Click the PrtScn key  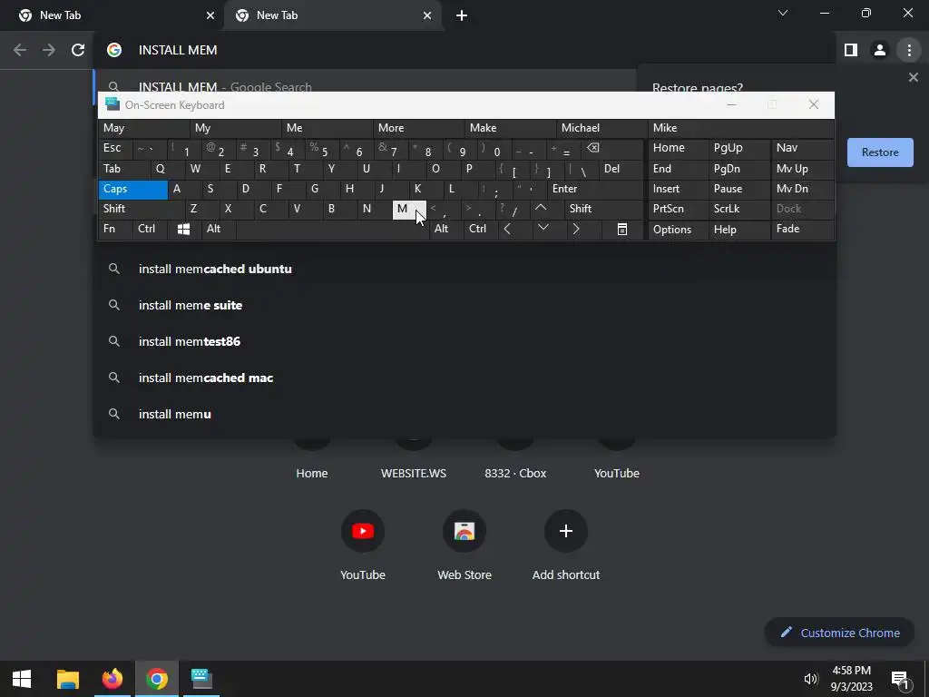point(678,209)
